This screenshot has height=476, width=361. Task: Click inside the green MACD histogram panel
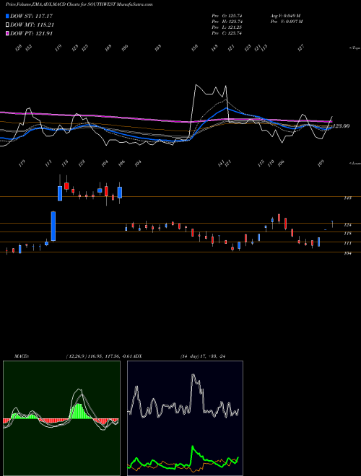pos(61,418)
